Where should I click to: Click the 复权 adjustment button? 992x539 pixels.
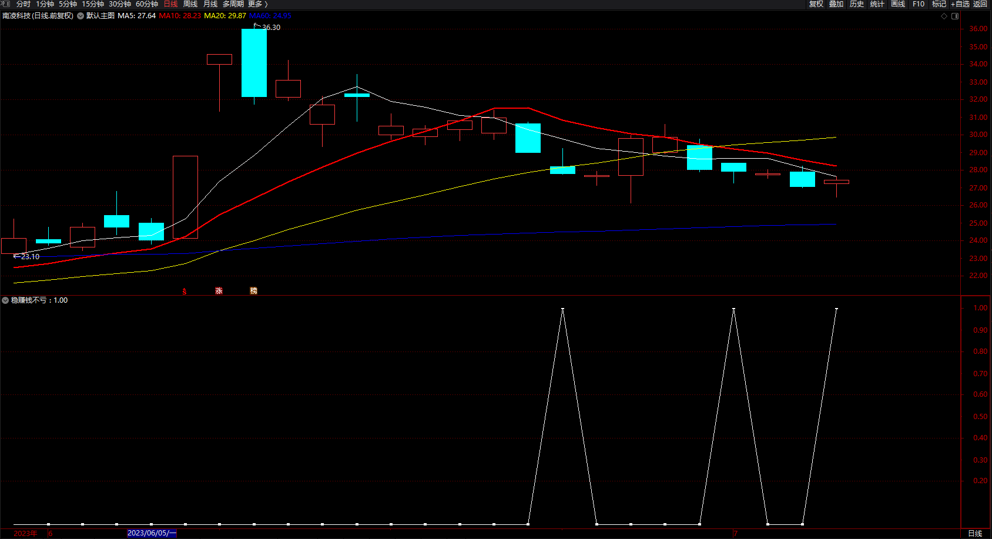[x=816, y=4]
